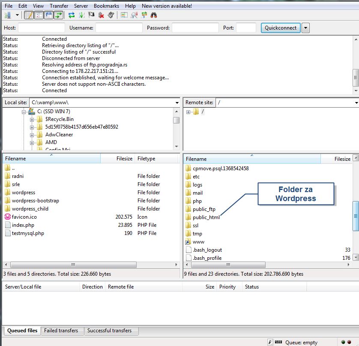Reconnect to the last server icon
The image size is (359, 346).
tap(111, 15)
